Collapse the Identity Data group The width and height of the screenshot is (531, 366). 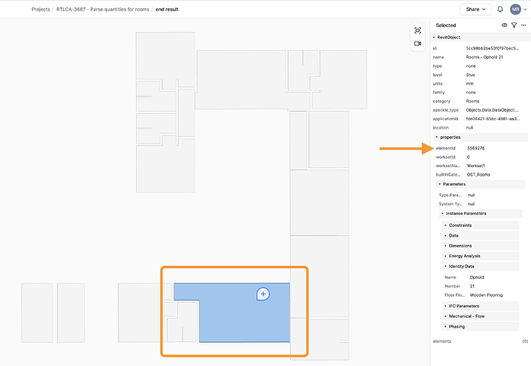click(480, 267)
